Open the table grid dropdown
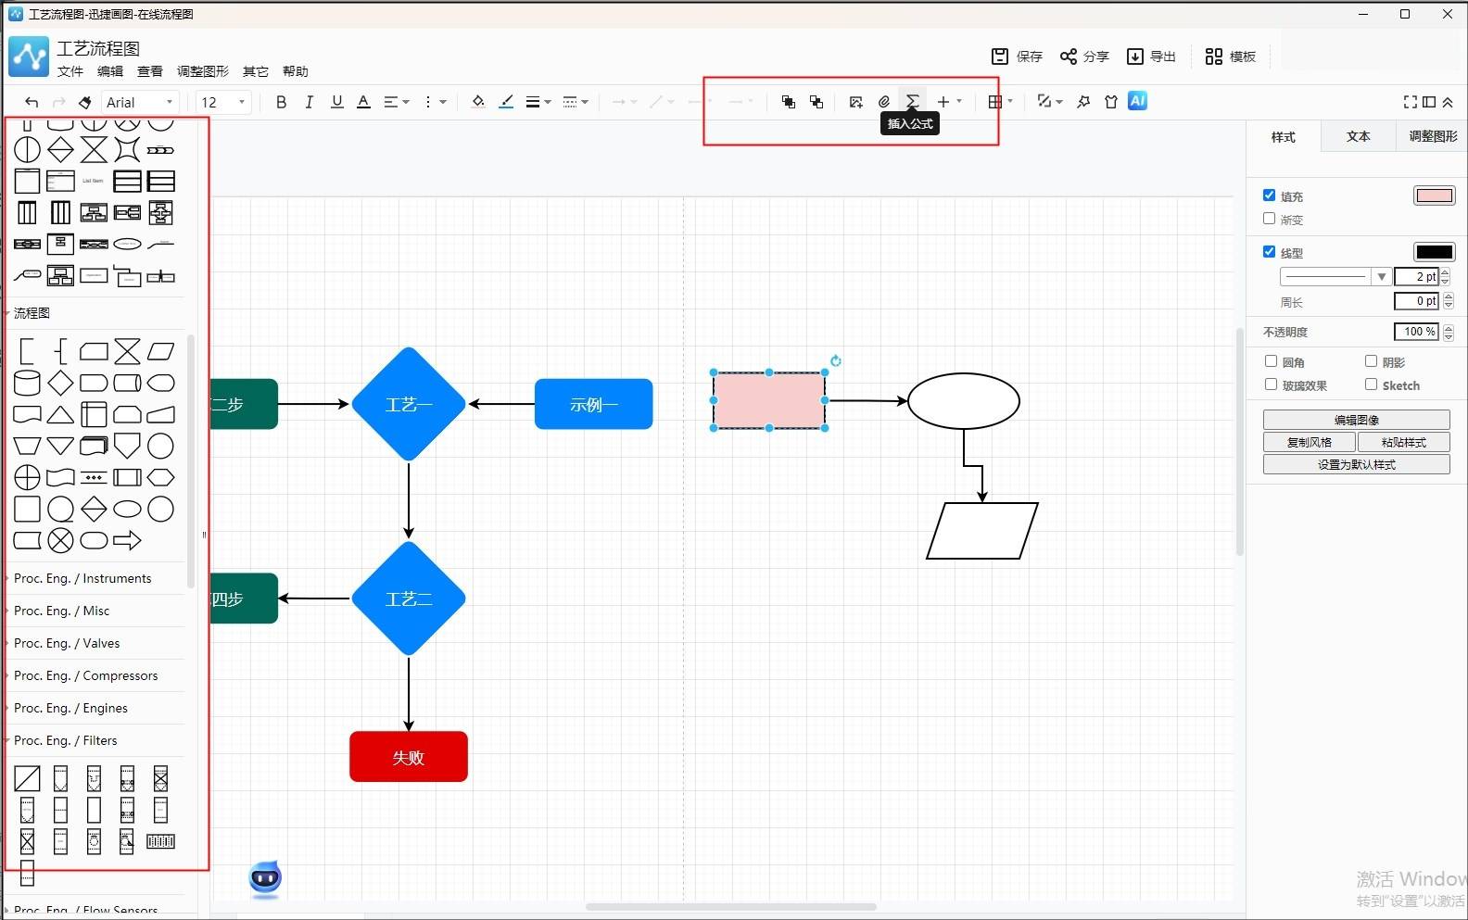Screen dimensions: 1468x920 click(x=1000, y=102)
